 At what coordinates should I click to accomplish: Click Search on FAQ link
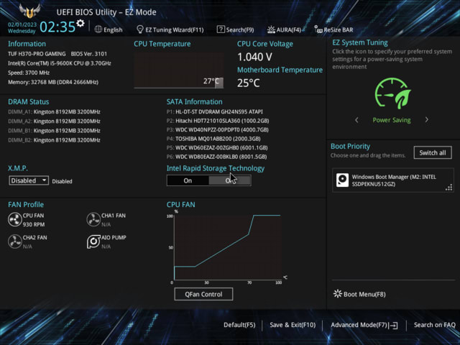434,325
